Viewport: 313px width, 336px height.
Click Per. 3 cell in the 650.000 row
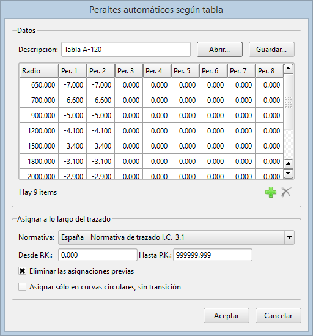(x=129, y=85)
